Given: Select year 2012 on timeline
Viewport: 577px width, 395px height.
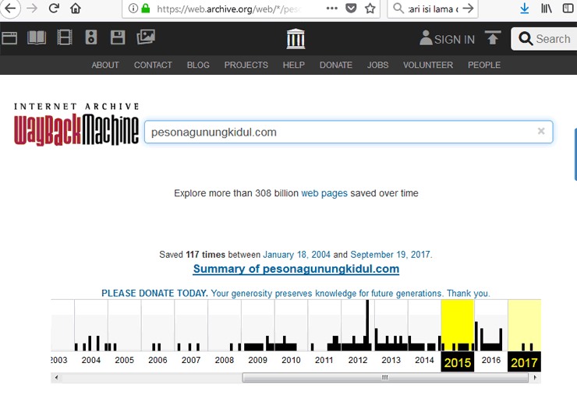Looking at the screenshot, I should pos(358,360).
